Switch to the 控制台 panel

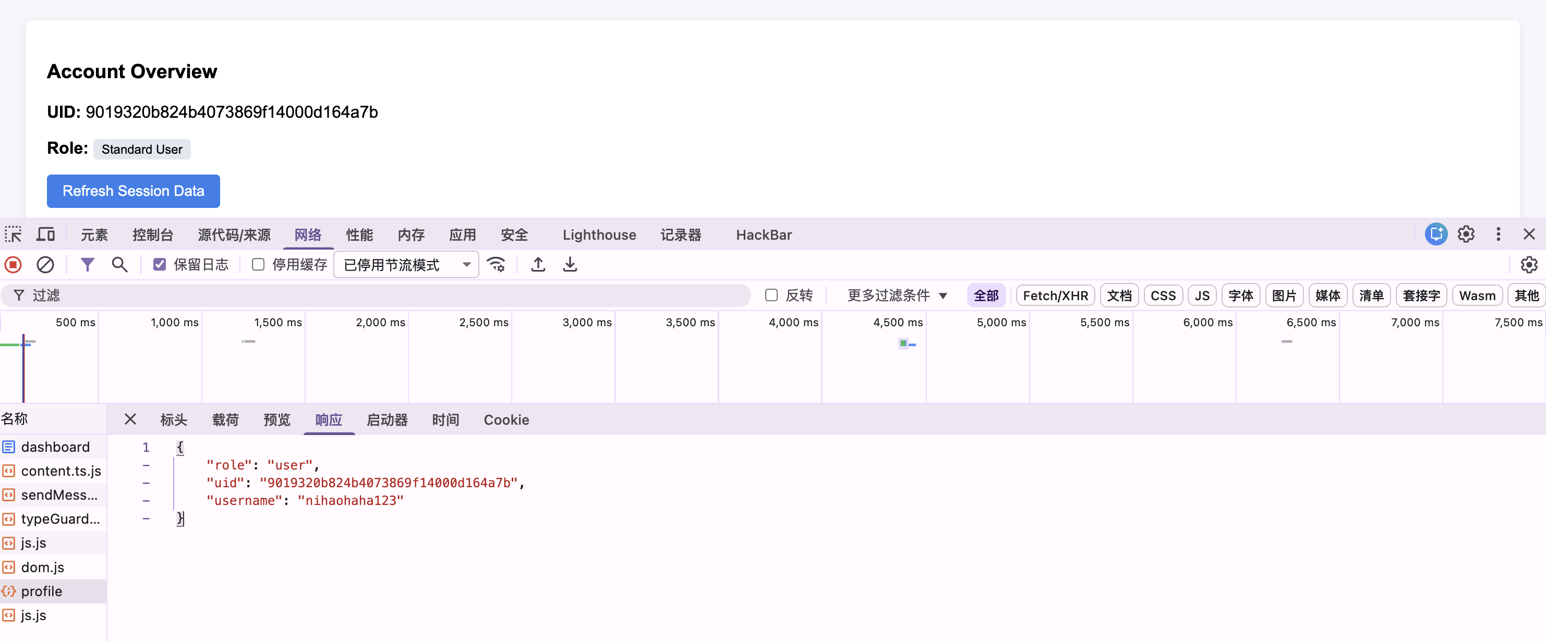pos(153,234)
